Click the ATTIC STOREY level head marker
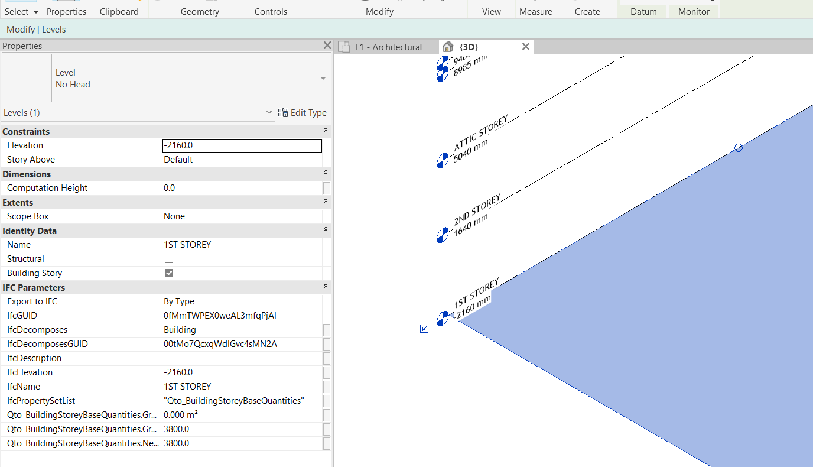Viewport: 813px width, 467px height. [442, 160]
